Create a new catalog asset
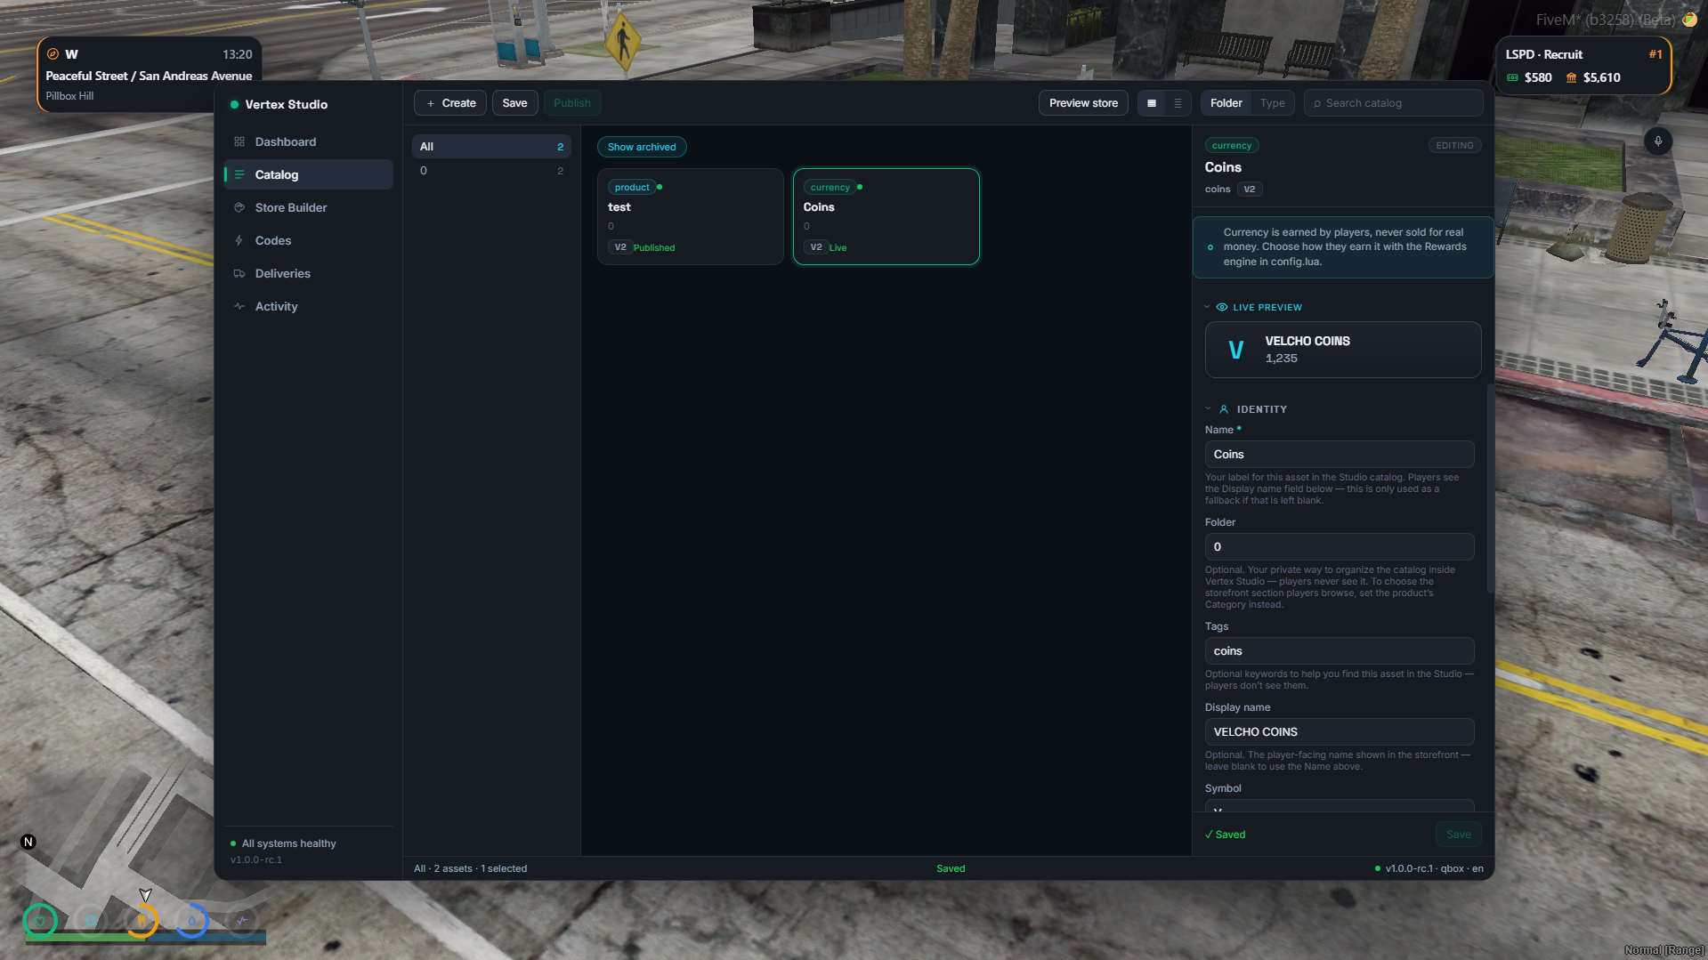This screenshot has height=960, width=1708. [x=450, y=103]
